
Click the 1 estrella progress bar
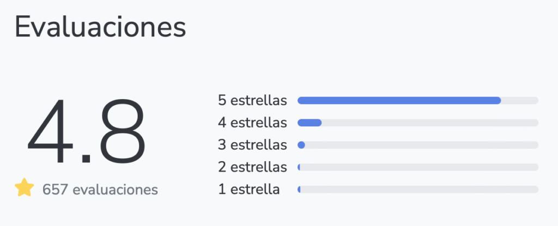tap(418, 190)
